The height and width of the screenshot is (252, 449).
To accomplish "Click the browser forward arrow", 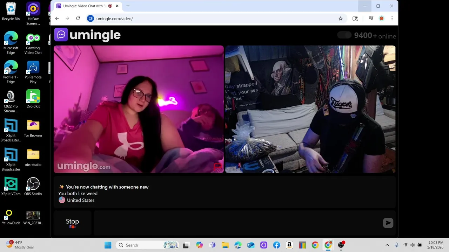I will [x=67, y=19].
